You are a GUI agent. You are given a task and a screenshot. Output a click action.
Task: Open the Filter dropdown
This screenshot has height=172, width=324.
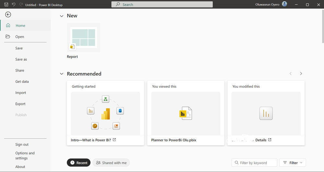(x=293, y=163)
